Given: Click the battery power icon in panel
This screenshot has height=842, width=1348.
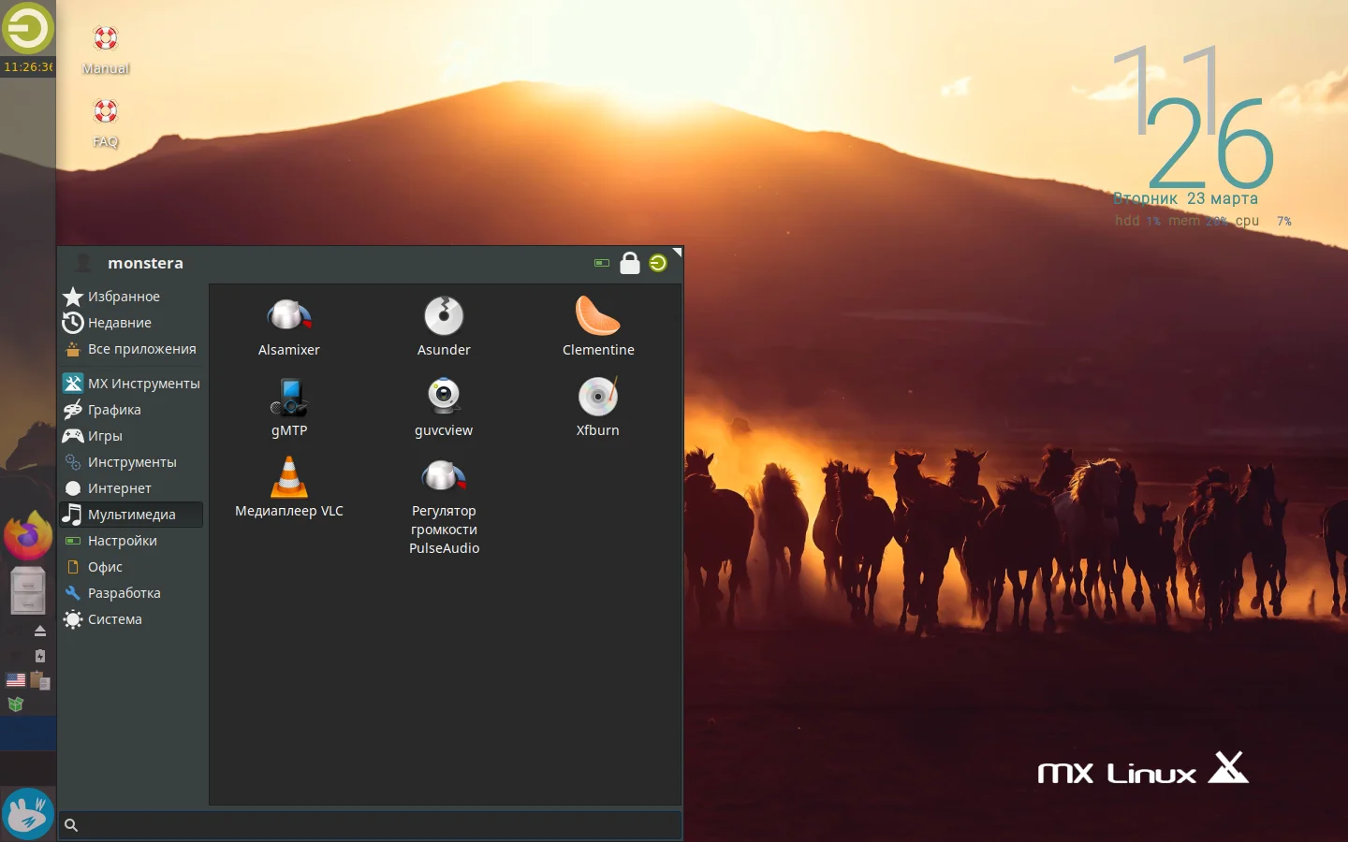Looking at the screenshot, I should (40, 656).
